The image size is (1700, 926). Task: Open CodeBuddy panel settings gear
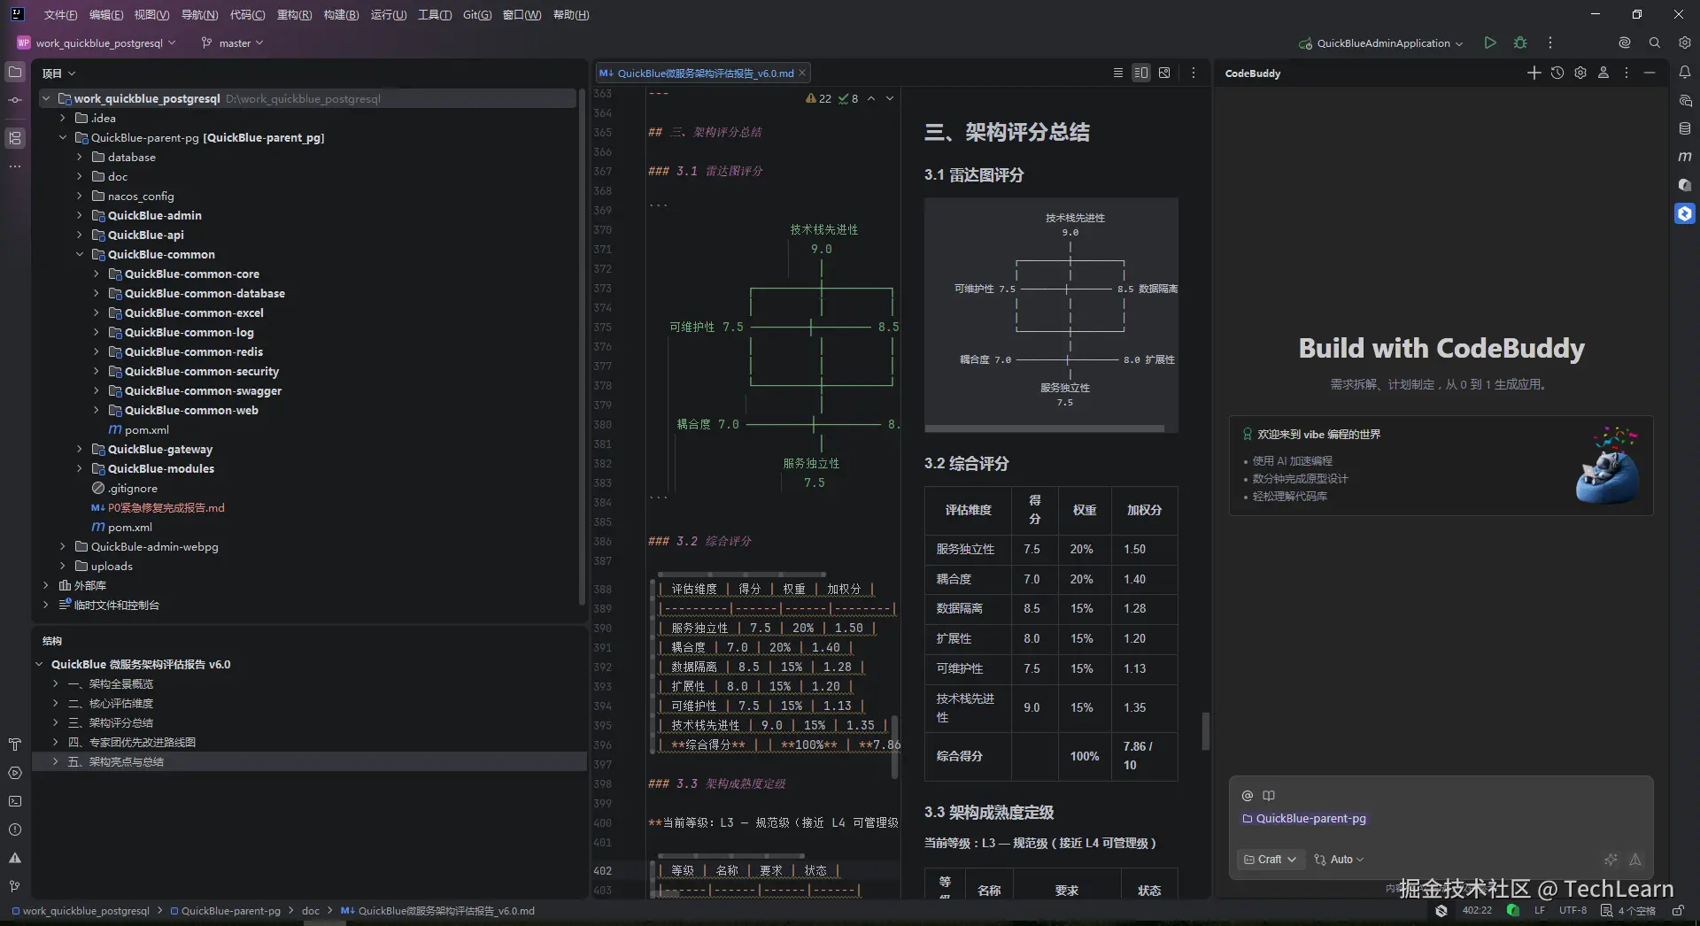tap(1580, 73)
